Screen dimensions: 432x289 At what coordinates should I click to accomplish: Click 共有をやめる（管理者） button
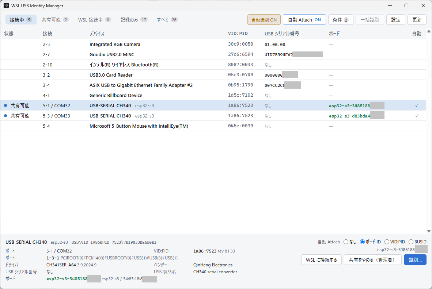[x=372, y=259]
